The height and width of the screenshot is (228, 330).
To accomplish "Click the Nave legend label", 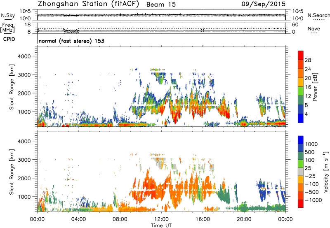I will pos(314,28).
